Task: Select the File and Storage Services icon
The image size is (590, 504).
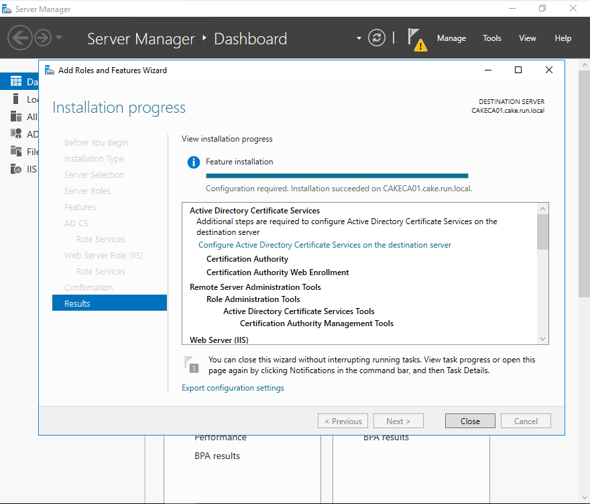Action: point(16,151)
